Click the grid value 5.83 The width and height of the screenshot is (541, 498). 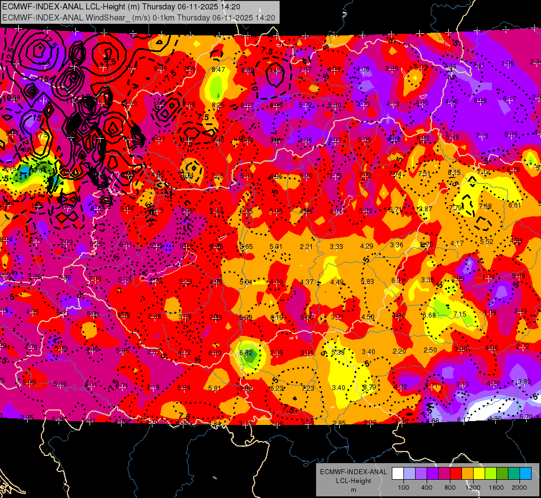[x=367, y=281]
